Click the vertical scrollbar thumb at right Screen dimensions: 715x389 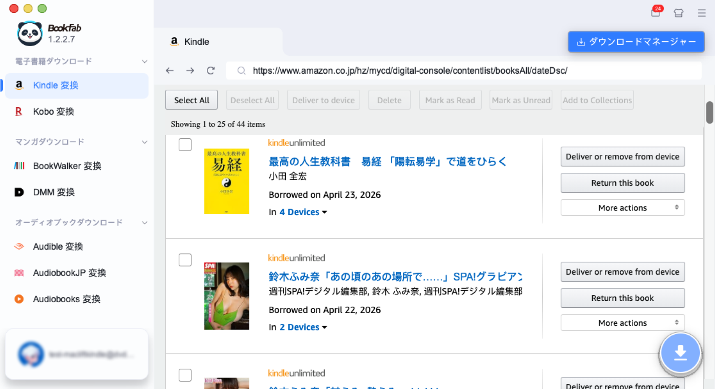tap(710, 112)
